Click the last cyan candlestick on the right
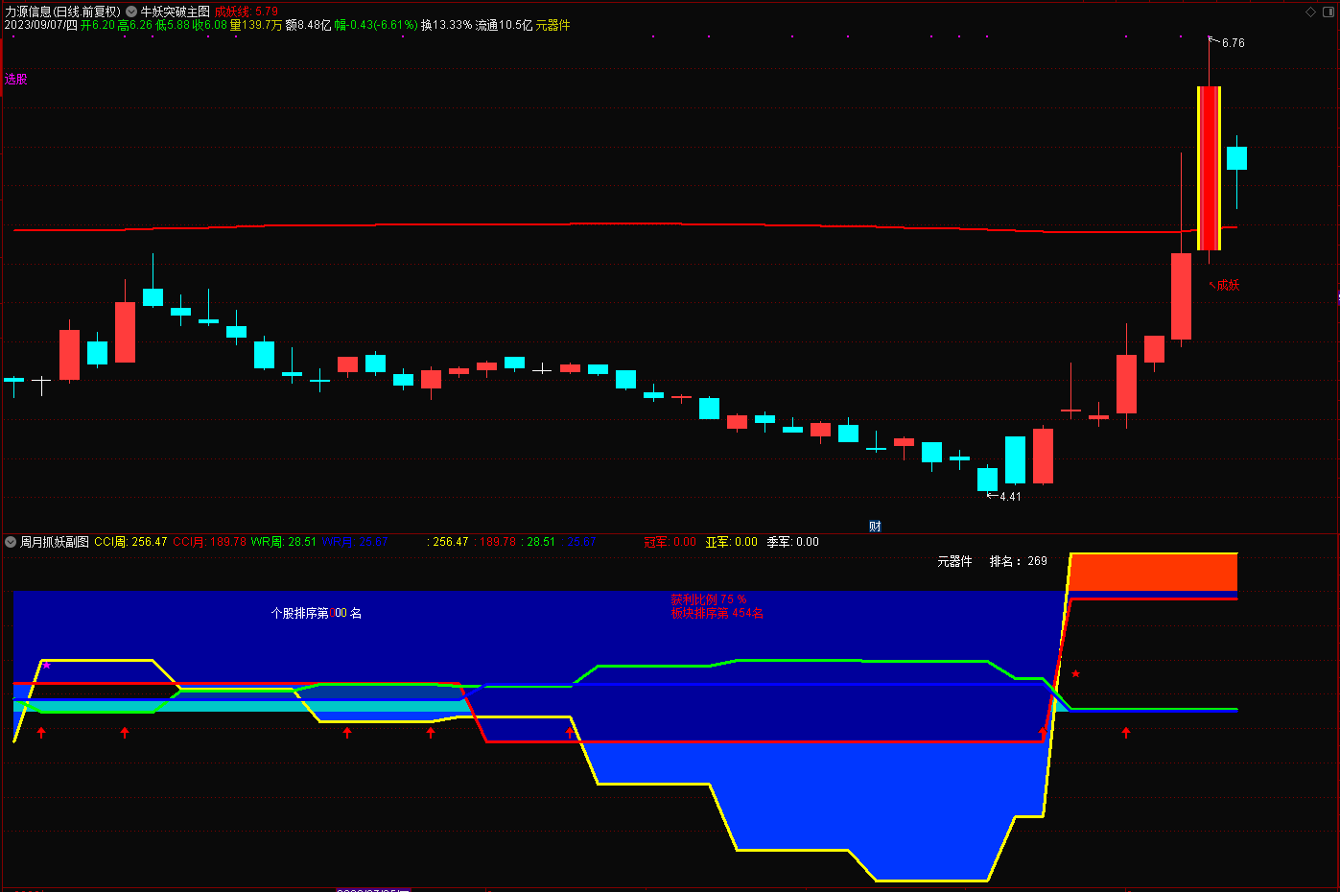1340x892 pixels. pyautogui.click(x=1236, y=158)
